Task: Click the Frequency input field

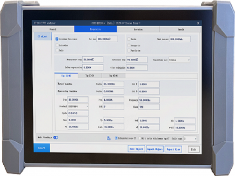Action: (149, 100)
